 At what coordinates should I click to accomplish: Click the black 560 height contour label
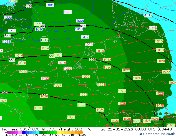click(x=5, y=93)
